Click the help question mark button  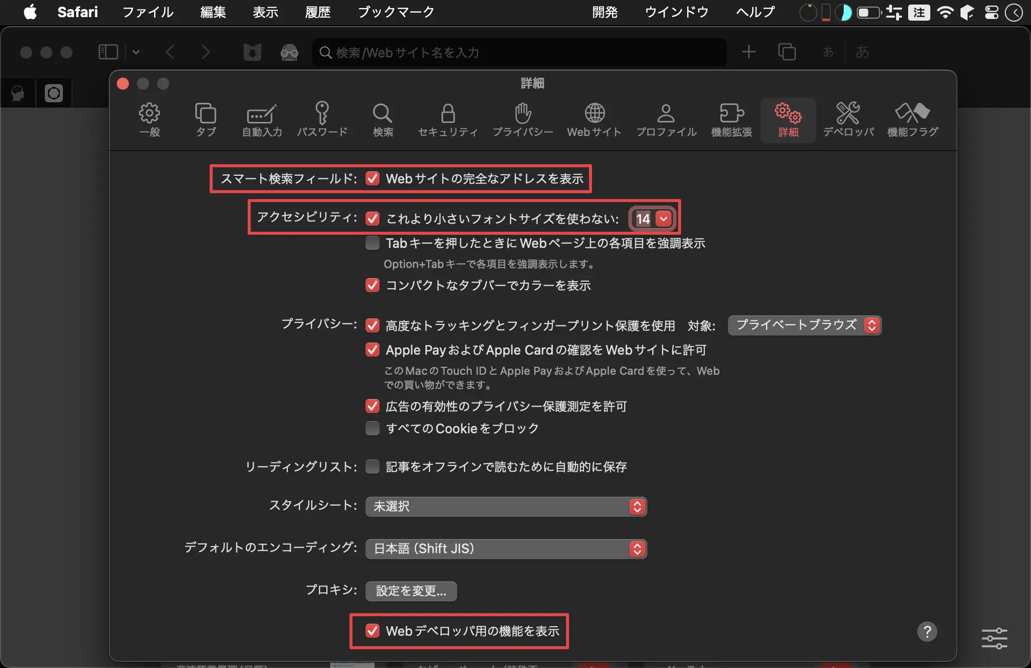927,631
